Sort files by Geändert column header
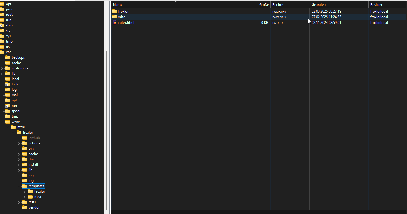 [339, 5]
